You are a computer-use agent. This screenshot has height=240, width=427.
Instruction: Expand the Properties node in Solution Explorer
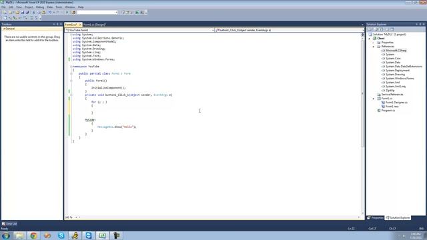tap(374, 43)
